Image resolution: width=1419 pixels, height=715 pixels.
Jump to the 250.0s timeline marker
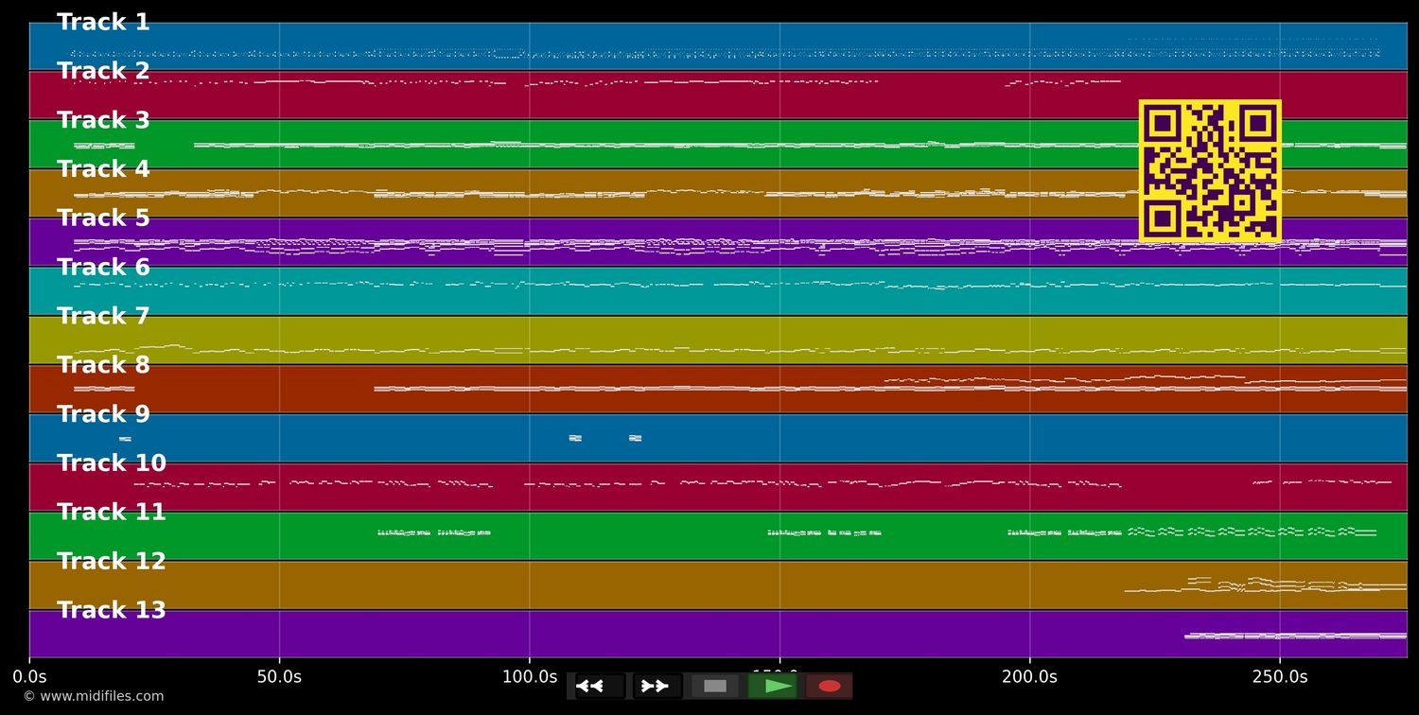(1280, 677)
